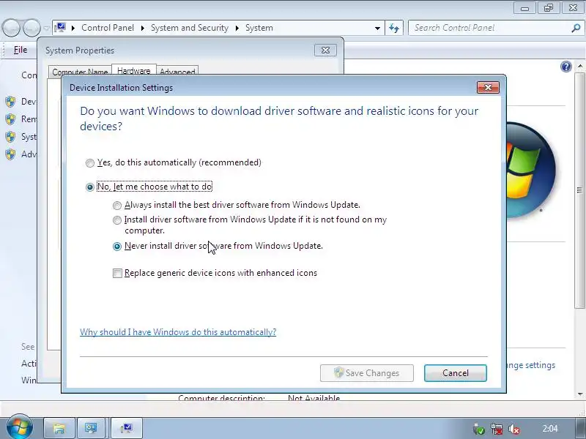The height and width of the screenshot is (439, 586).
Task: Click shield icon next to Device Manager link
Action: 10,102
